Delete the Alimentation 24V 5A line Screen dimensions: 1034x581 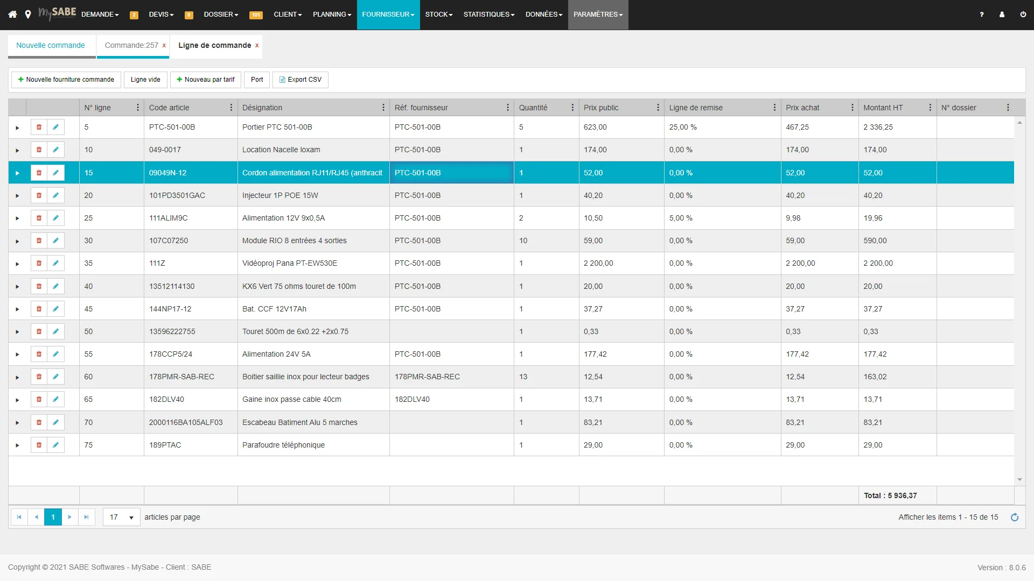pyautogui.click(x=39, y=354)
